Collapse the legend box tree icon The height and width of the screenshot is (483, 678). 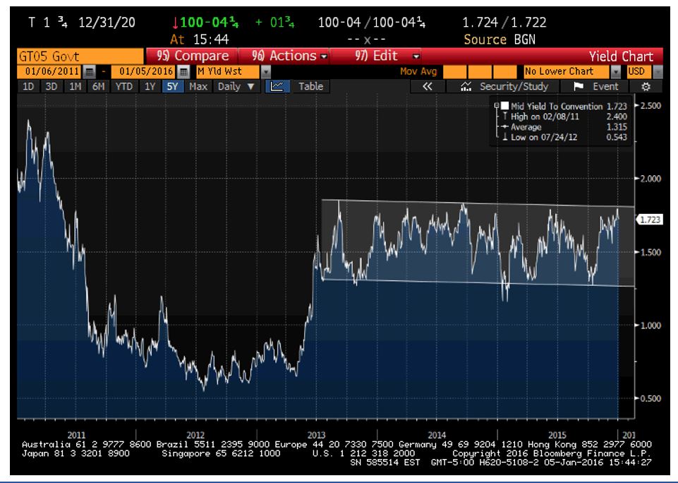click(497, 106)
